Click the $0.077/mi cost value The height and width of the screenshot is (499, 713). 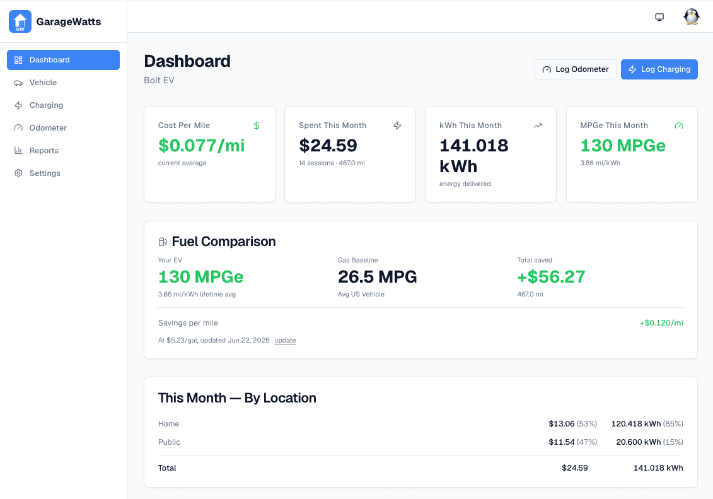tap(202, 146)
